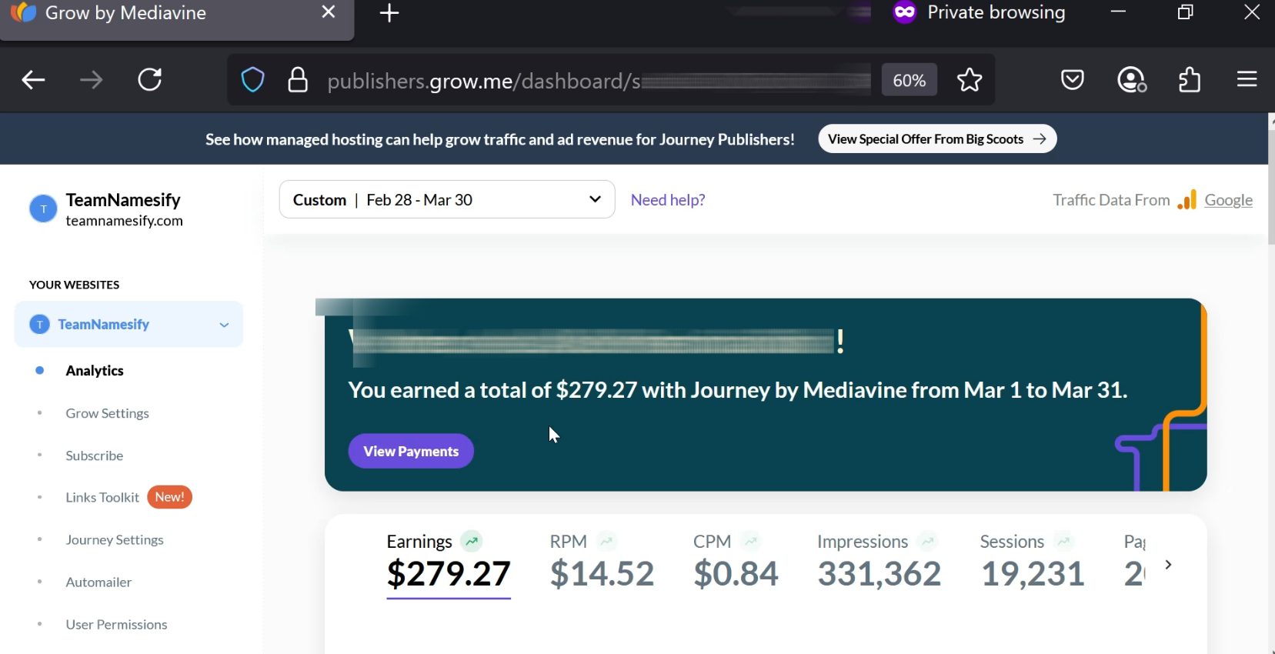This screenshot has height=654, width=1275.
Task: Open Automailer in the sidebar
Action: click(98, 582)
